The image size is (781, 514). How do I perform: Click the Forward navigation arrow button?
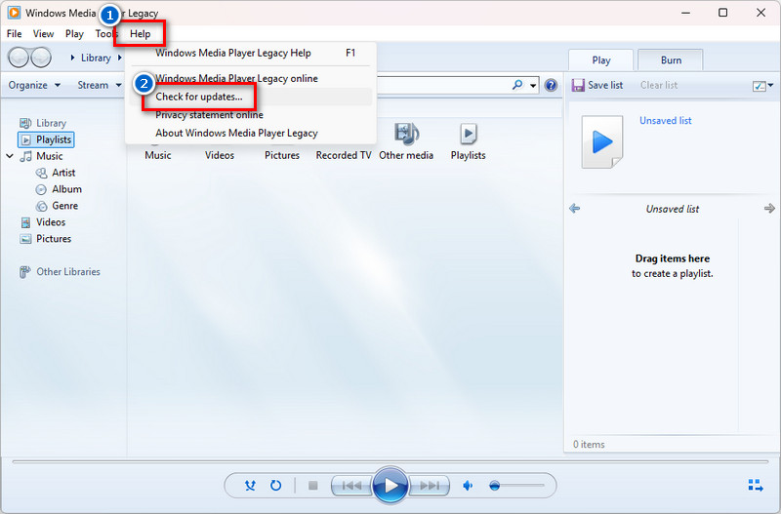click(41, 58)
